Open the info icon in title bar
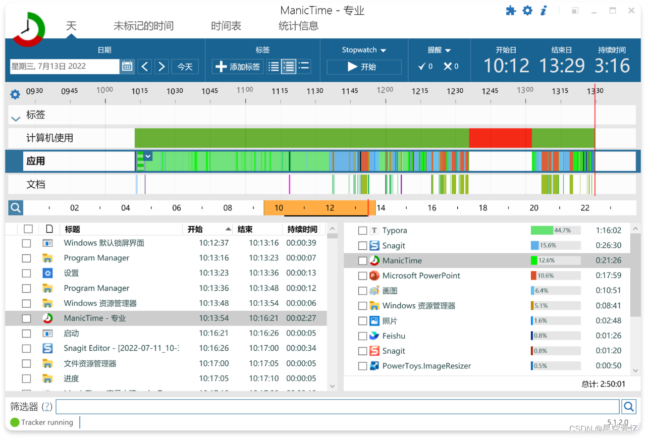The height and width of the screenshot is (438, 646). [544, 11]
